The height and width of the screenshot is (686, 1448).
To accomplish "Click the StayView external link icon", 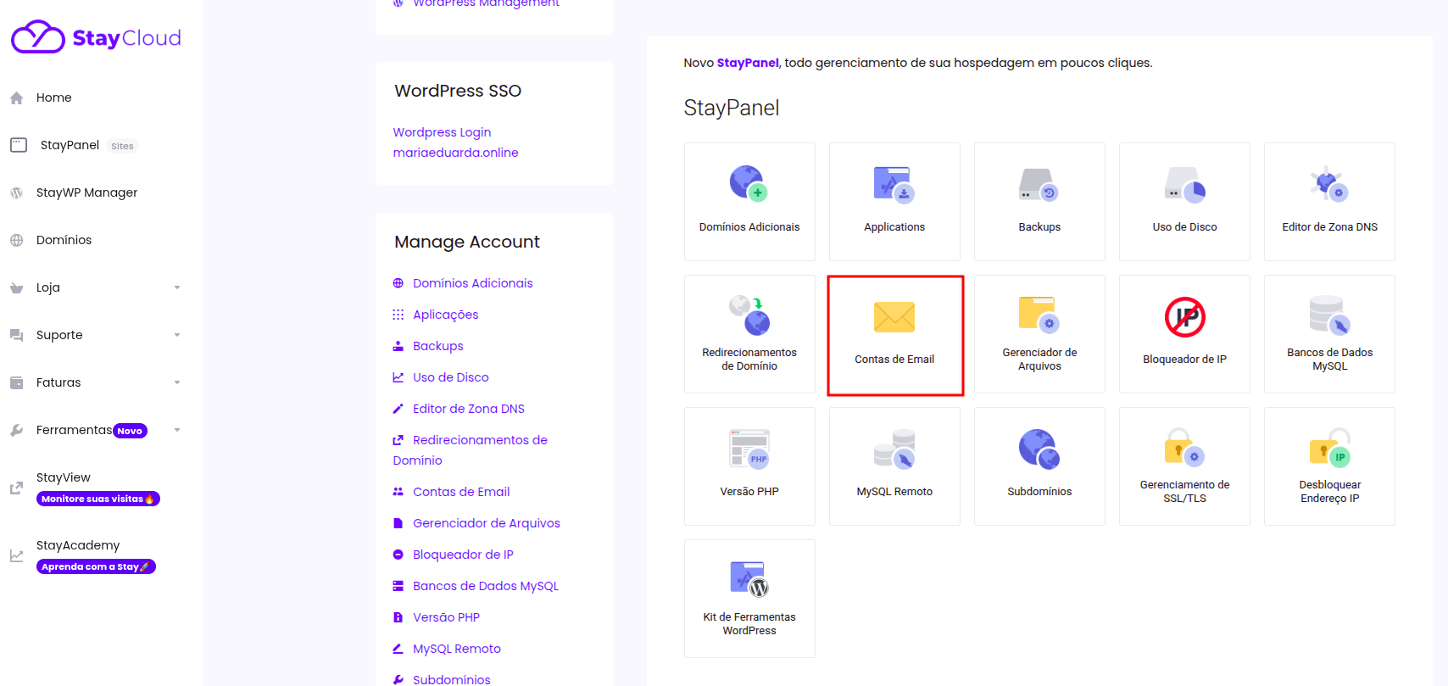I will pos(16,488).
